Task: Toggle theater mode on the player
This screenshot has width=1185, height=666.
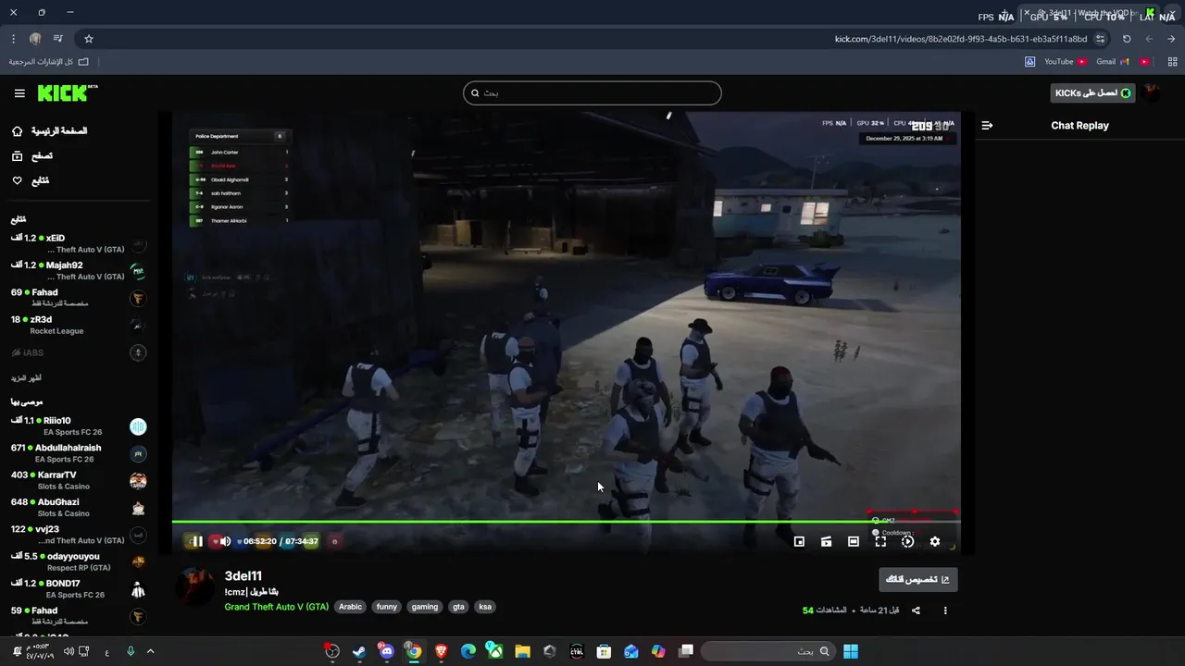Action: [x=854, y=542]
